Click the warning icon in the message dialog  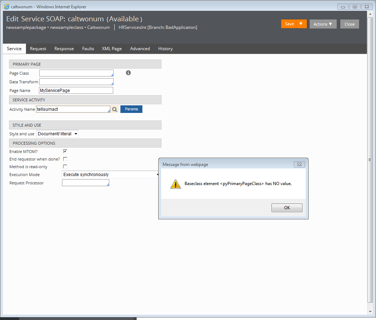click(x=176, y=184)
